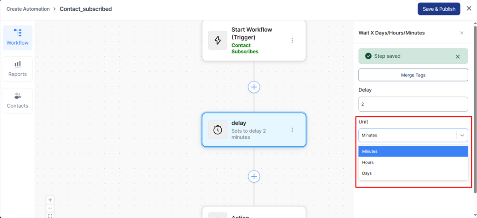The image size is (477, 218).
Task: Open the delay node three-dot menu
Action: click(293, 130)
